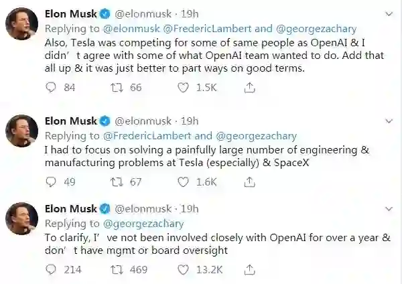Expand options menu on the second tweet
Image resolution: width=402 pixels, height=284 pixels.
click(389, 121)
